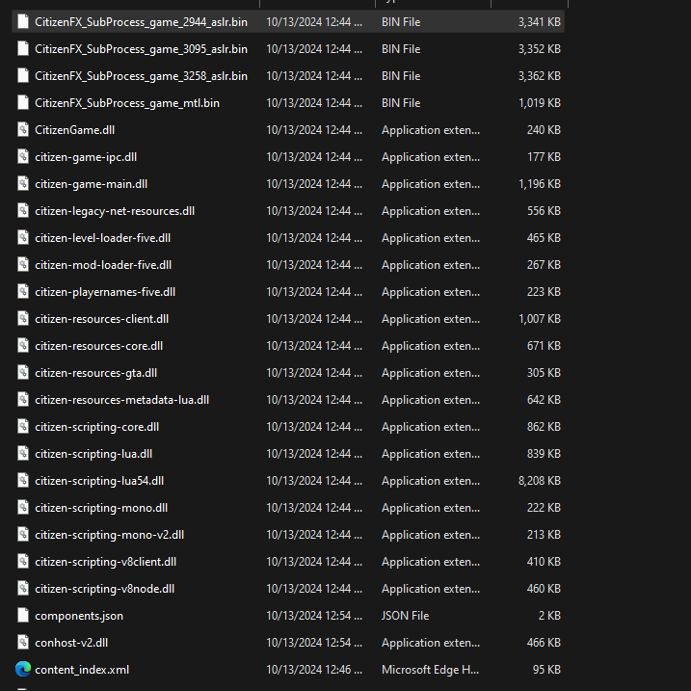Select the conhost-v2.dll file name
Image resolution: width=691 pixels, height=691 pixels.
click(x=71, y=643)
